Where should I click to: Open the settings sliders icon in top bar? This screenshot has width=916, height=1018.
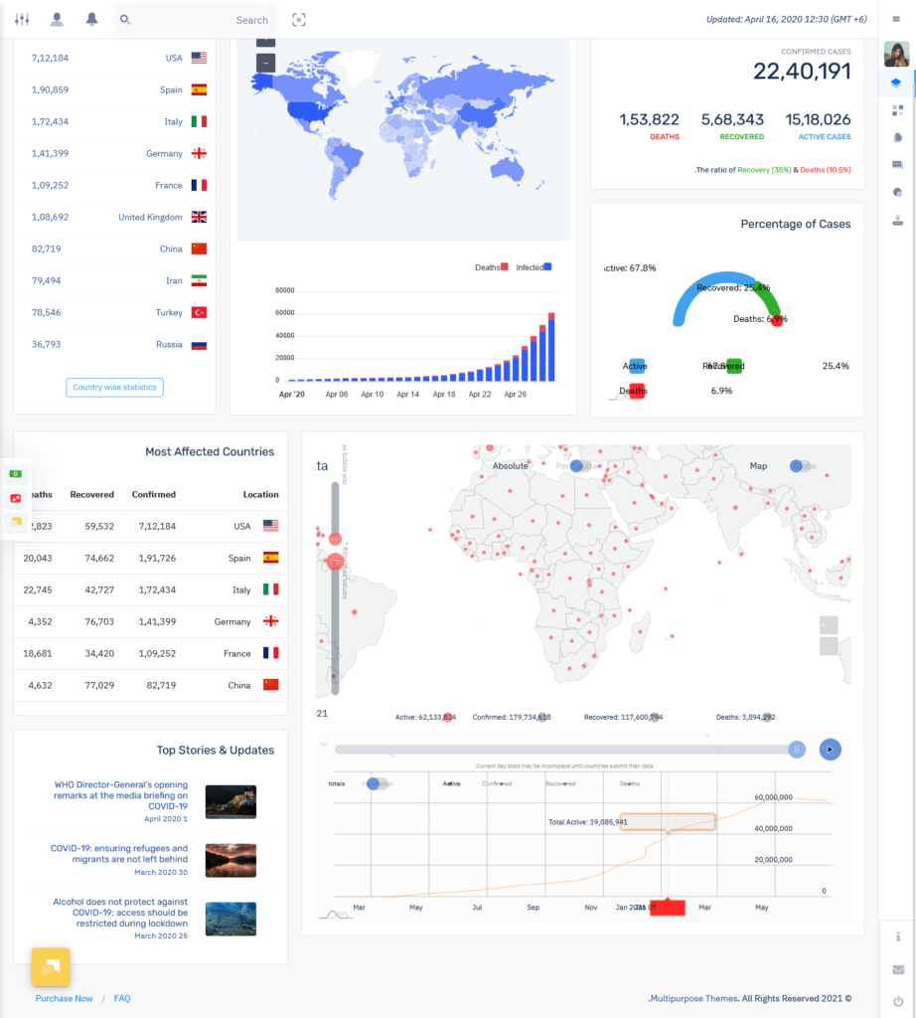click(22, 20)
